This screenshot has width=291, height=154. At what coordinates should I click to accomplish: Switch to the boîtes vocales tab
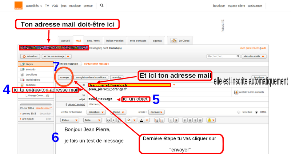(115, 41)
